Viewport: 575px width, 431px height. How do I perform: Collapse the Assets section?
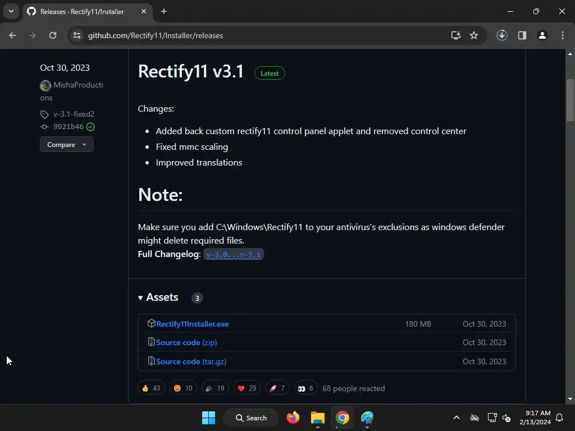[x=158, y=297]
